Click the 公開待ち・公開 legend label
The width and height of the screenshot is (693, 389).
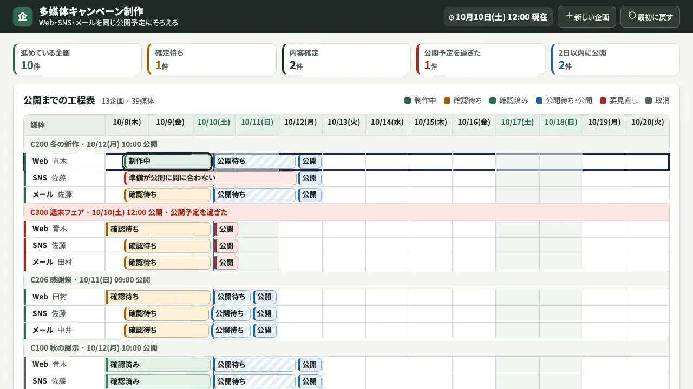(x=569, y=100)
